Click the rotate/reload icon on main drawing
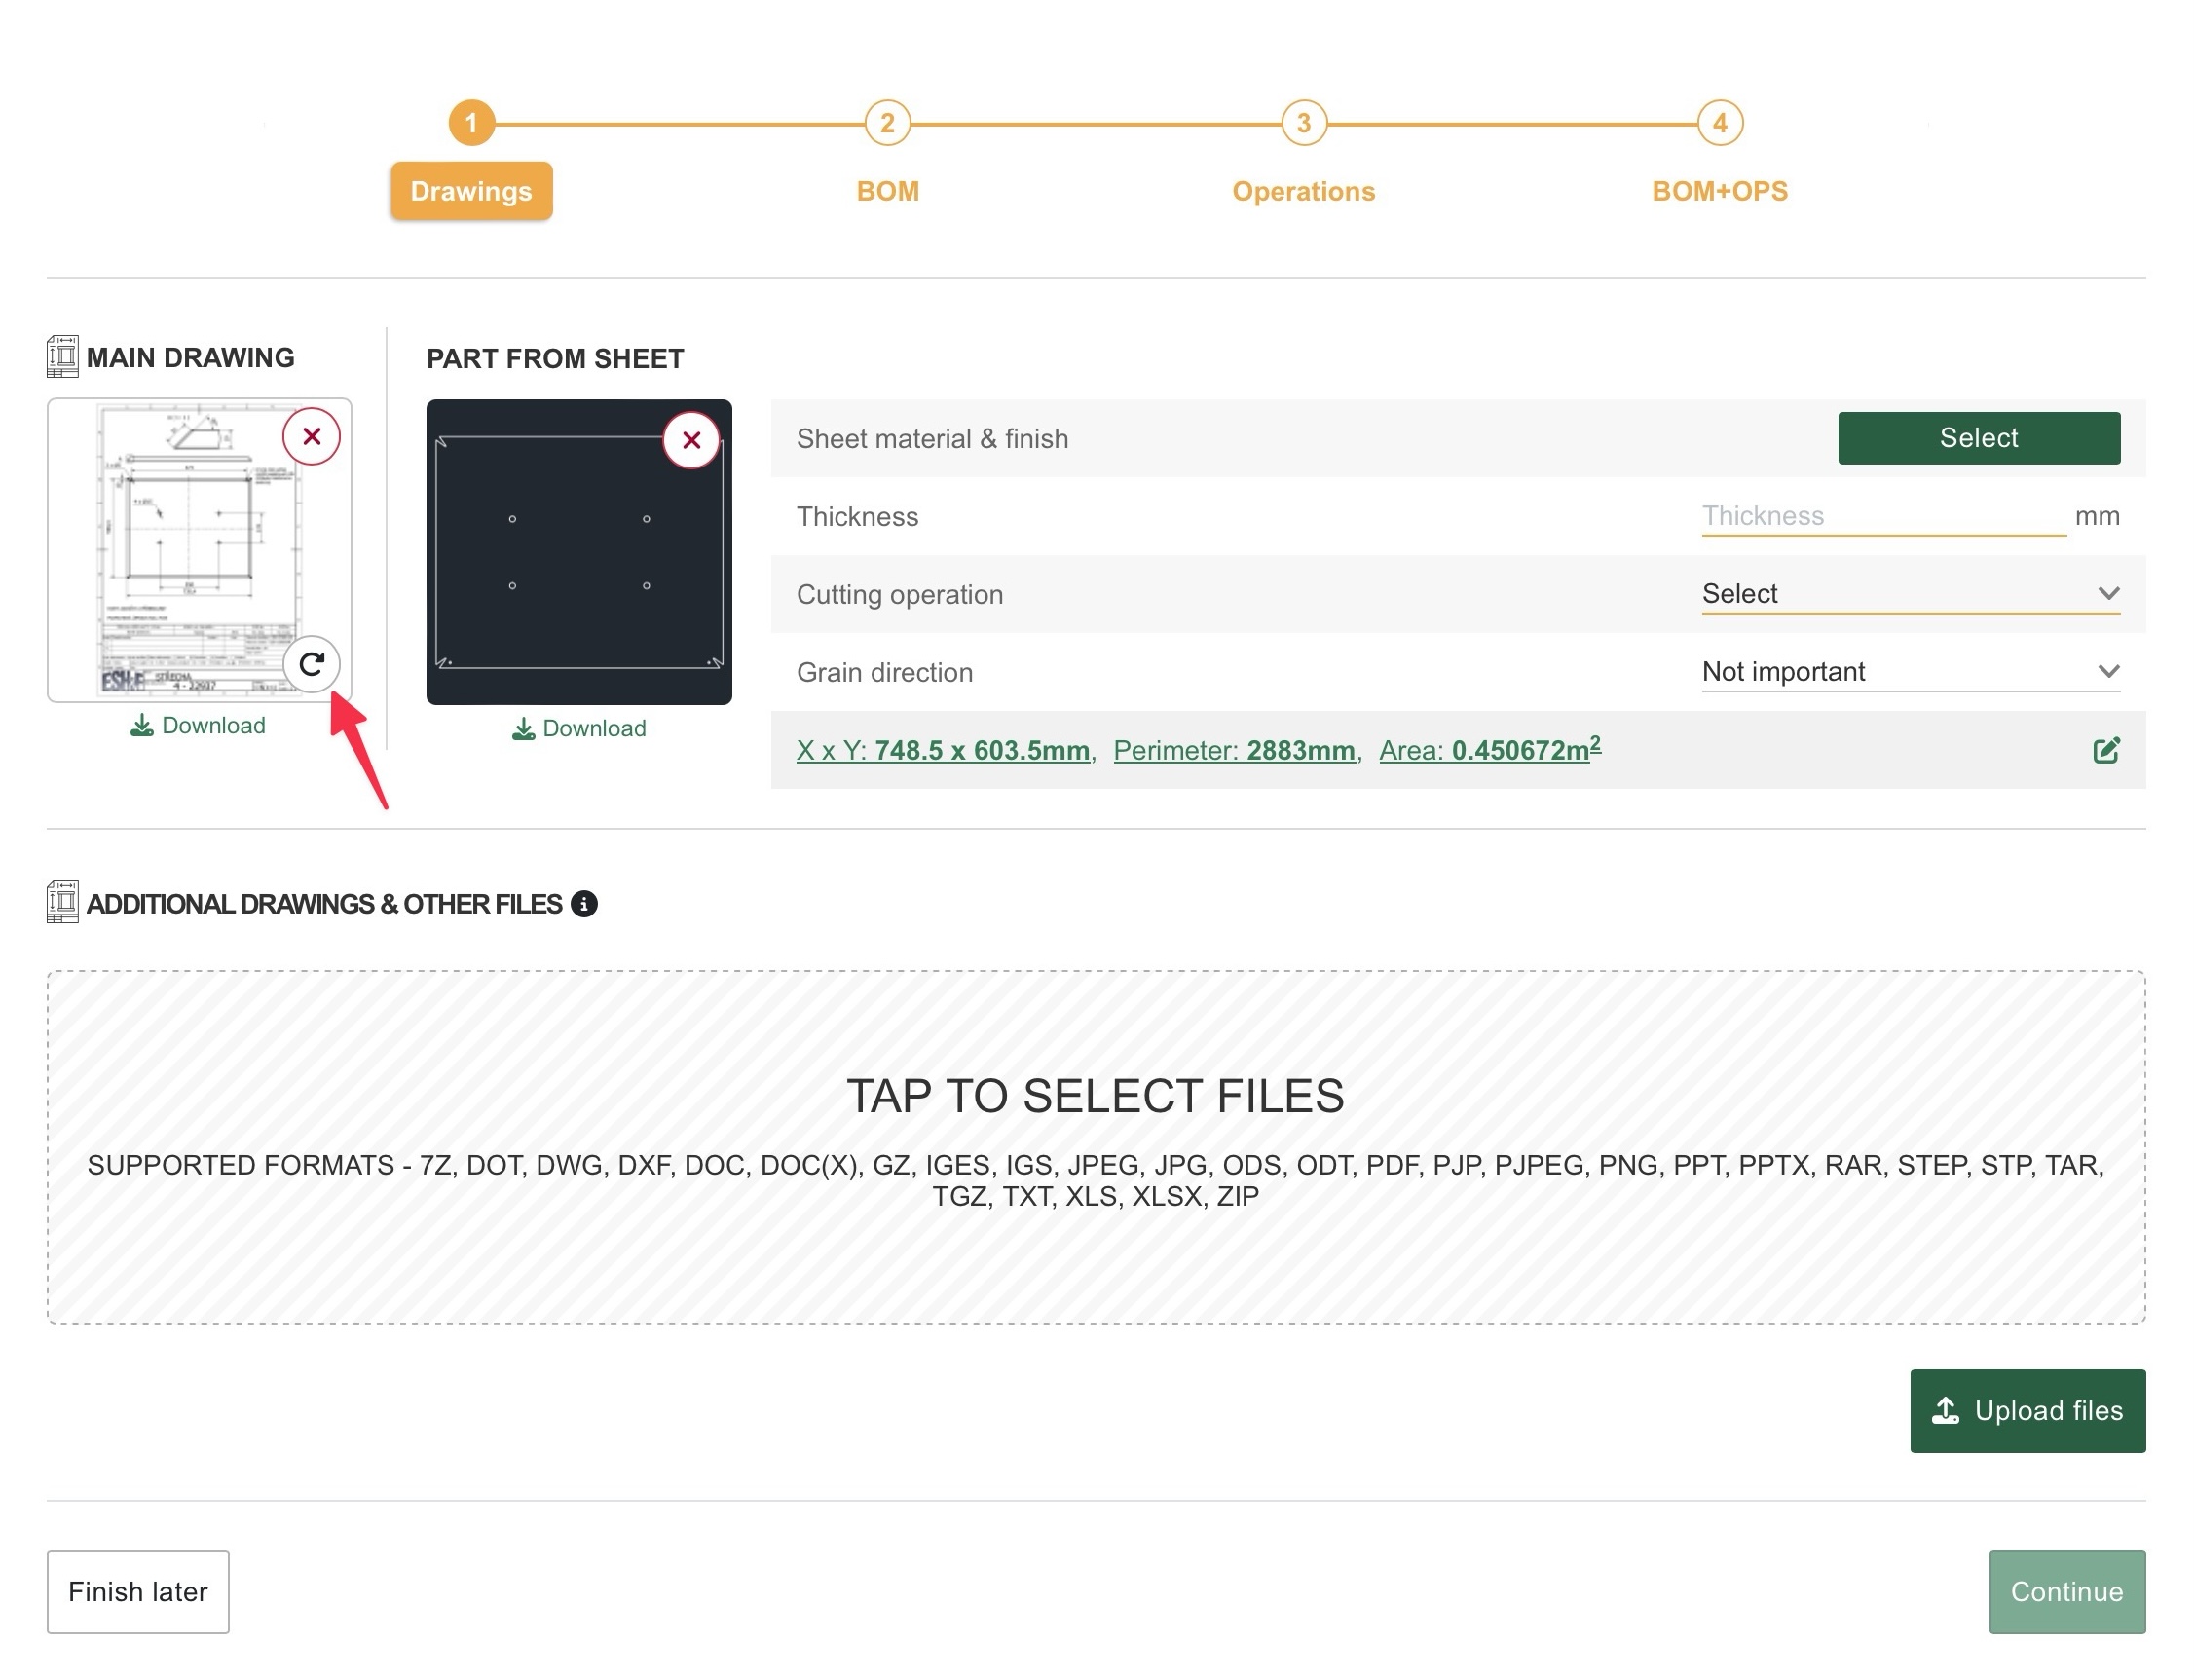The height and width of the screenshot is (1680, 2194). click(x=311, y=664)
